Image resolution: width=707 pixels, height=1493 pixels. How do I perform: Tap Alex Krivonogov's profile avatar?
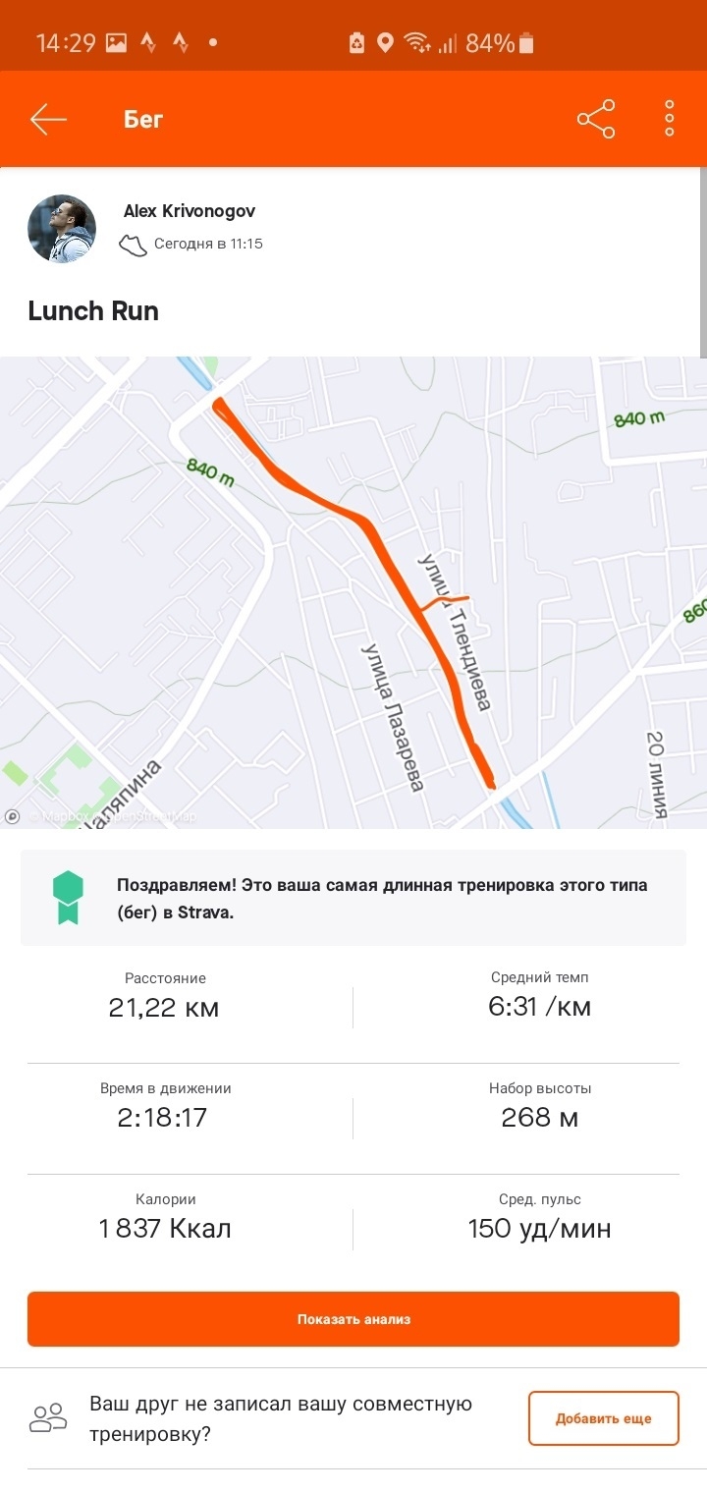[x=61, y=229]
